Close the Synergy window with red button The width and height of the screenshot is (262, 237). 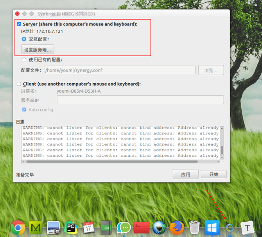pos(17,14)
